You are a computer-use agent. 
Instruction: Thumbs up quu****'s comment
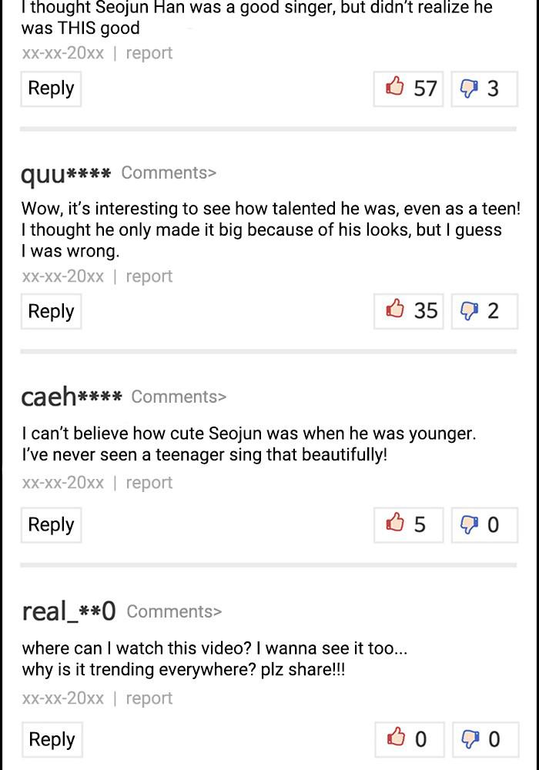(408, 311)
